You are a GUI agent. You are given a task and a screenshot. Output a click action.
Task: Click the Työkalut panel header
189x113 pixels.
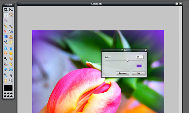(8, 5)
